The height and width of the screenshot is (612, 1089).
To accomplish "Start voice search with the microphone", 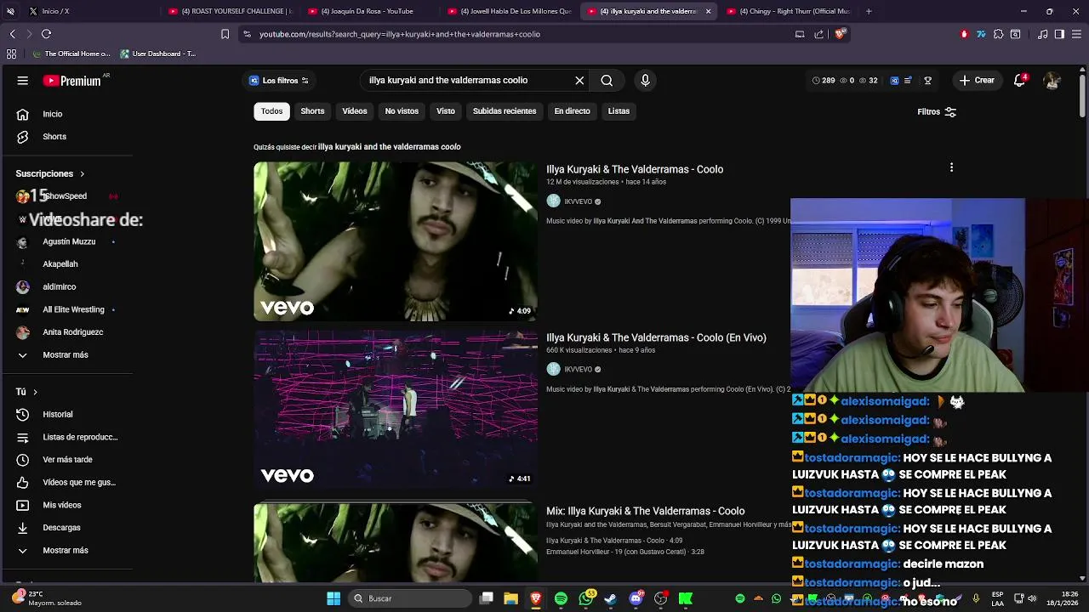I will (x=645, y=80).
